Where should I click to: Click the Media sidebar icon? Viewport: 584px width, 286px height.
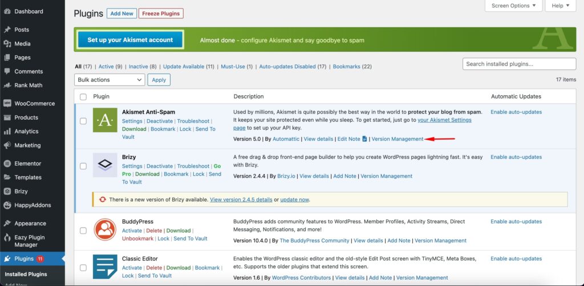[7, 43]
